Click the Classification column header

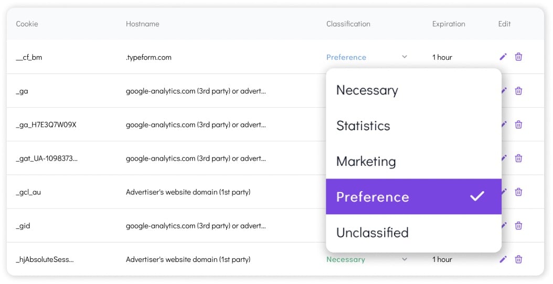click(x=348, y=24)
